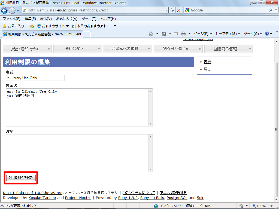Click inside the 表示名 text area
This screenshot has width=279, height=209.
coord(77,107)
